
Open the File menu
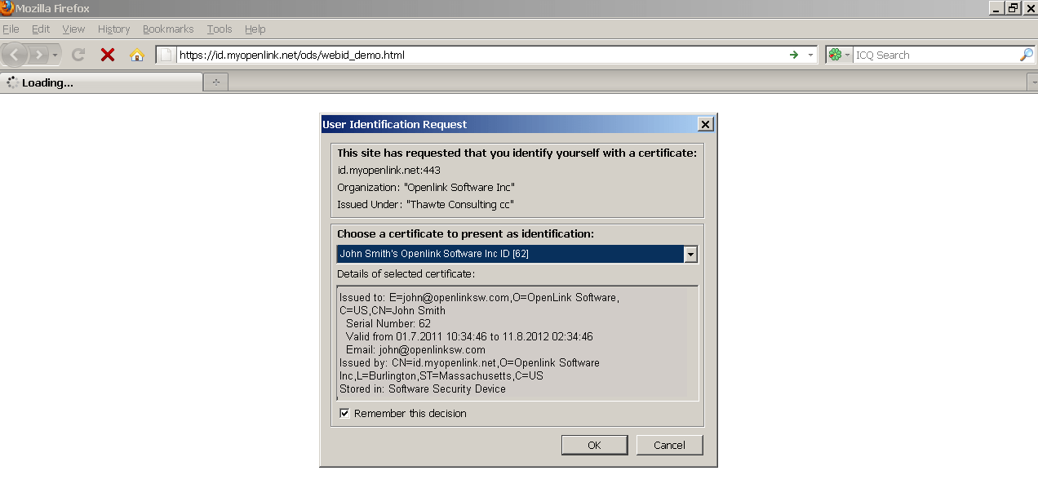tap(11, 29)
